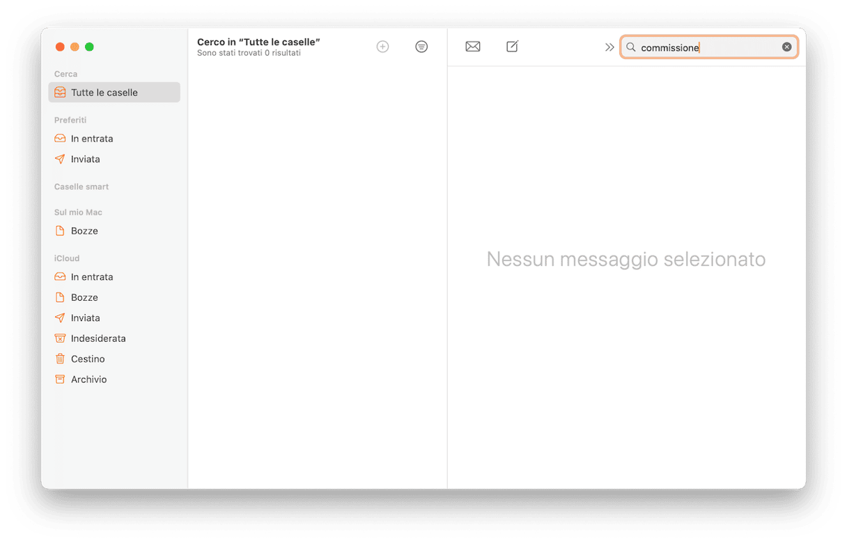Click the Preferiti section header

coord(70,120)
